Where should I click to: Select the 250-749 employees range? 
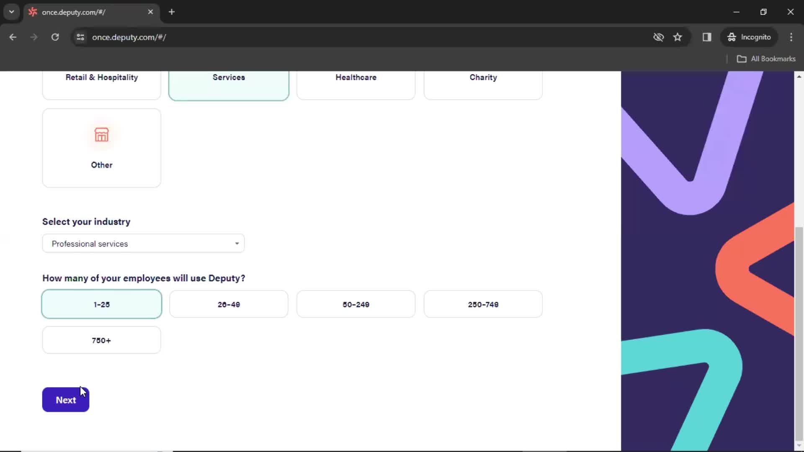pyautogui.click(x=483, y=304)
